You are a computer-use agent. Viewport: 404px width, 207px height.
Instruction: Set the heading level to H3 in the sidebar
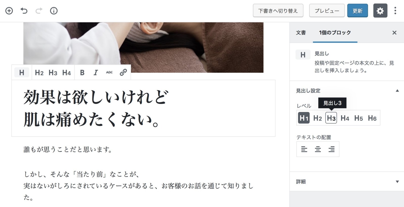pyautogui.click(x=331, y=118)
